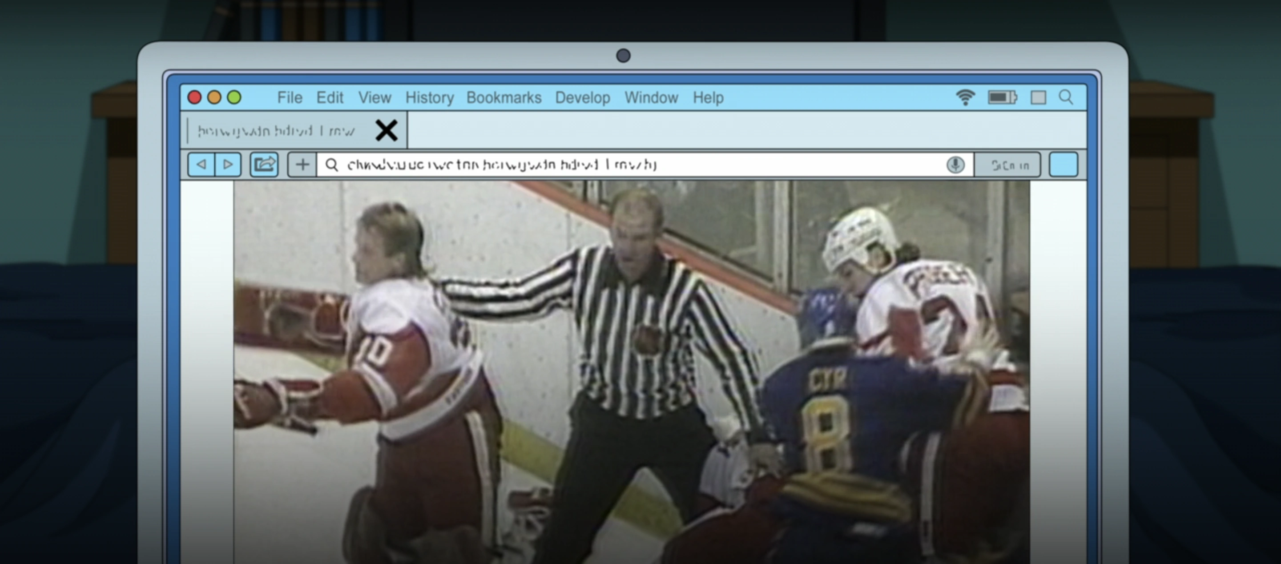Close the open browser tab
This screenshot has height=564, width=1281.
387,131
